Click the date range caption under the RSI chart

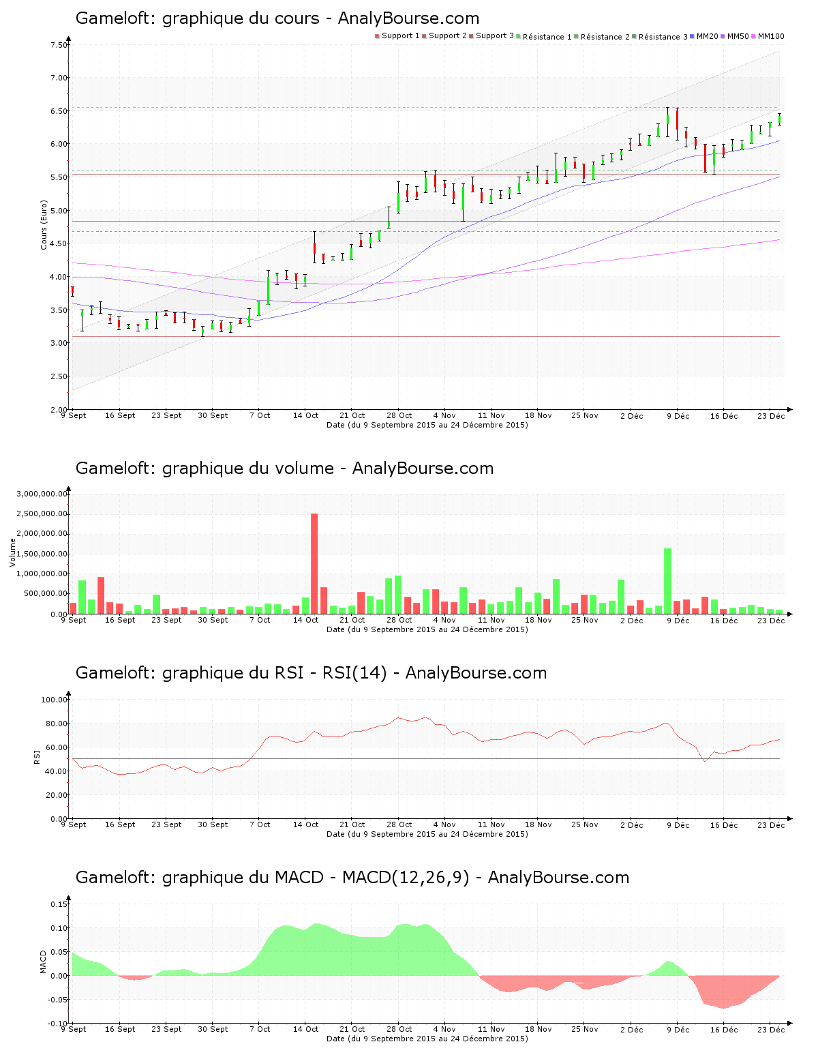[x=427, y=834]
